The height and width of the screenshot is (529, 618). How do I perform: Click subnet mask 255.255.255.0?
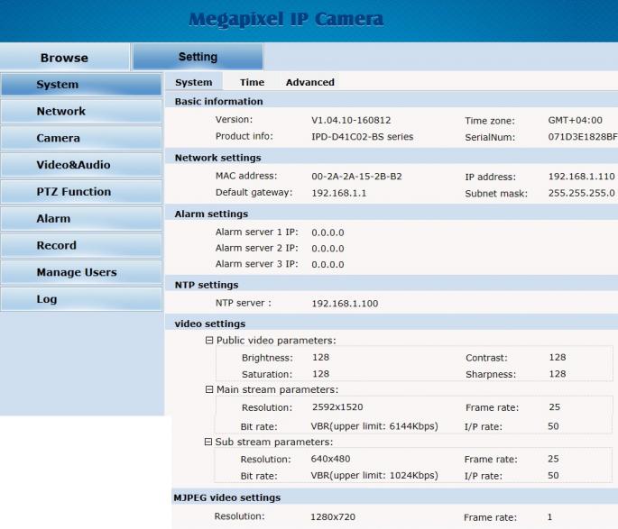pyautogui.click(x=581, y=193)
